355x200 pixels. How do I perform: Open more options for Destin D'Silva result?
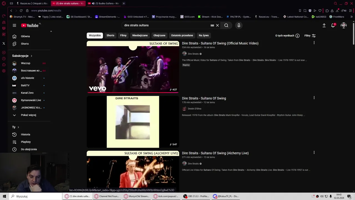314,98
